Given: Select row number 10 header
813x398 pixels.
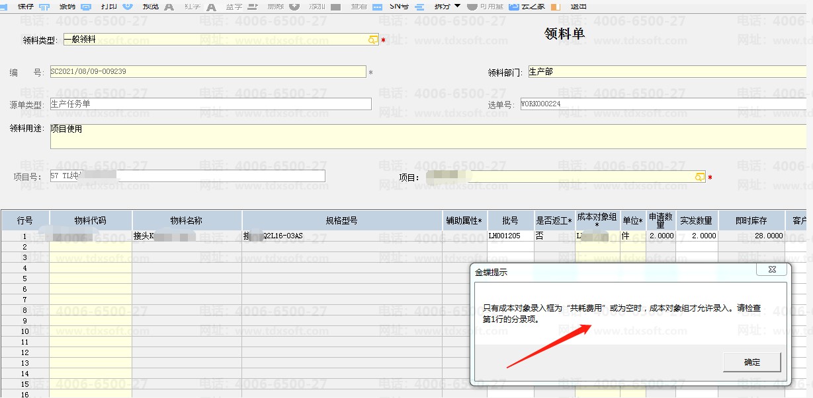Looking at the screenshot, I should coord(25,331).
